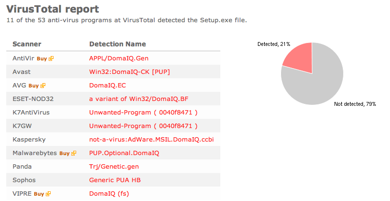Click the VirusTotal report heading
This screenshot has width=390, height=201.
(53, 9)
